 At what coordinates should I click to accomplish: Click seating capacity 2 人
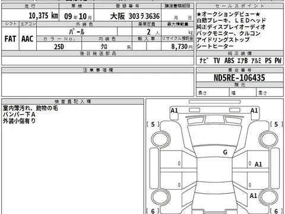coord(153,32)
